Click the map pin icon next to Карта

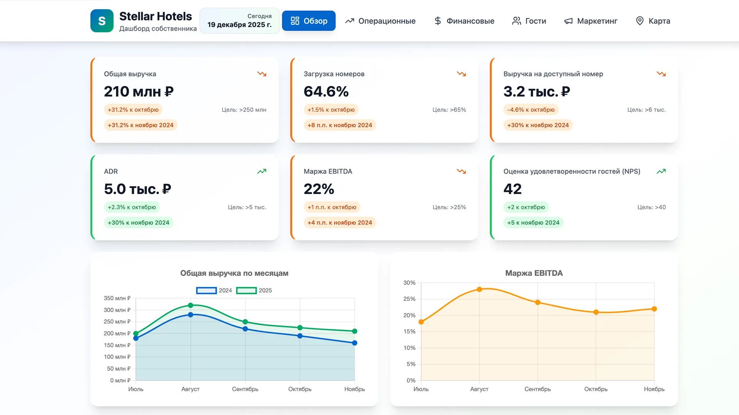[640, 21]
